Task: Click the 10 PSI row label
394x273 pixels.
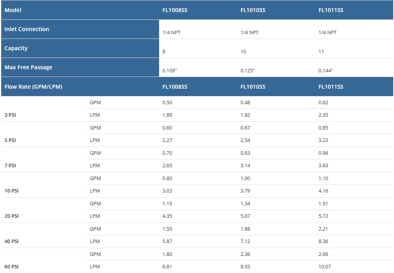Action: [x=12, y=191]
